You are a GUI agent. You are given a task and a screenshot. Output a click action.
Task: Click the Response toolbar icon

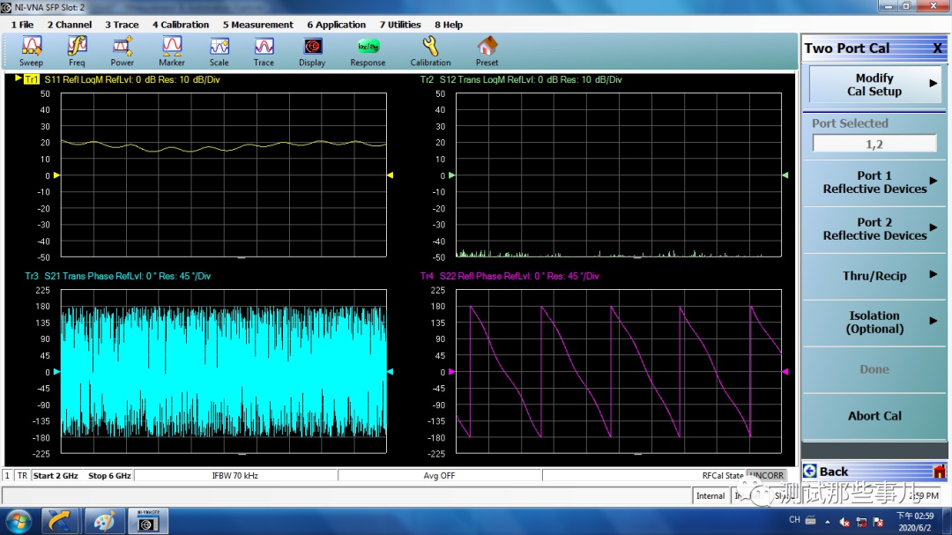tap(368, 51)
